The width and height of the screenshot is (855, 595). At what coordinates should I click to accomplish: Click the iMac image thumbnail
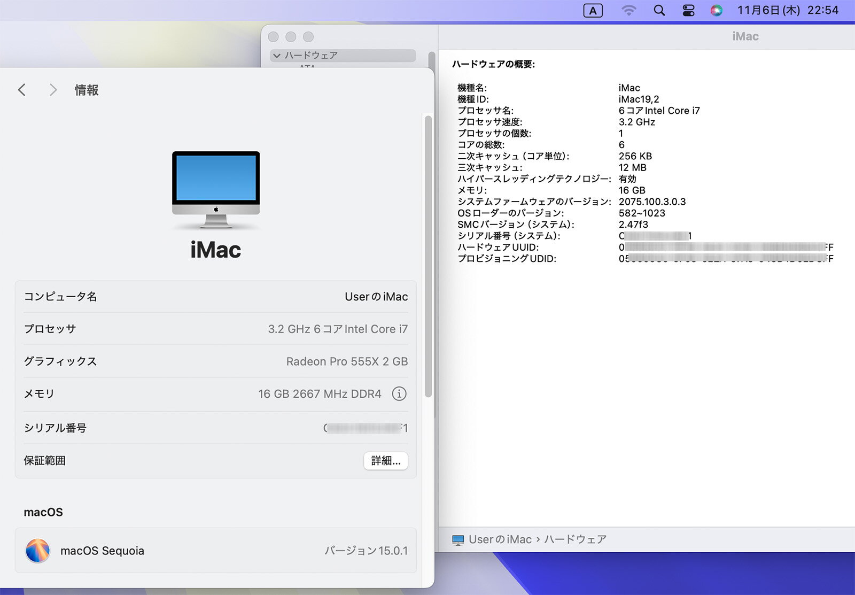coord(216,190)
